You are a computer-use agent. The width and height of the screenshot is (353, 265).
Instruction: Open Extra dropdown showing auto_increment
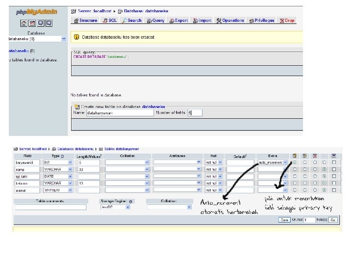pyautogui.click(x=273, y=162)
